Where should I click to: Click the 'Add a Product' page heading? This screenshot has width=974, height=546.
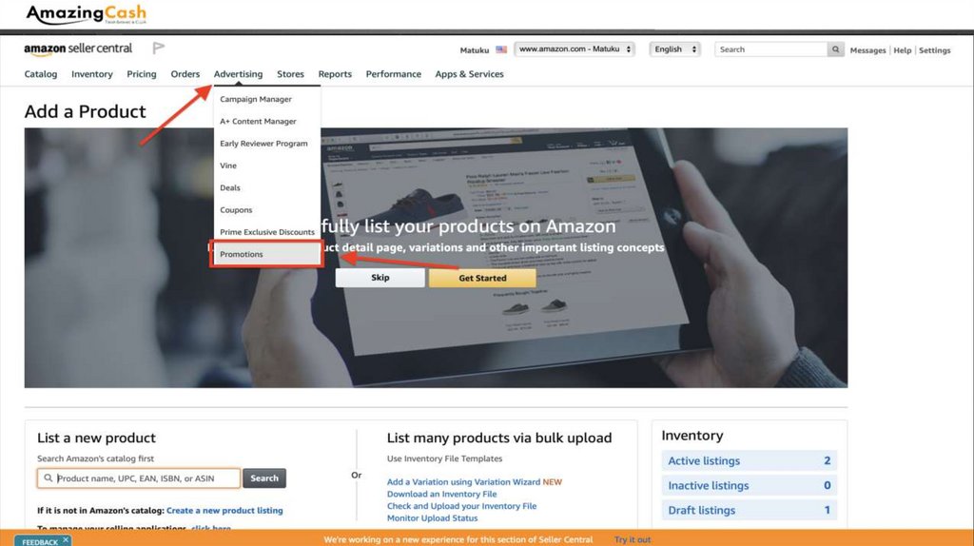coord(85,112)
